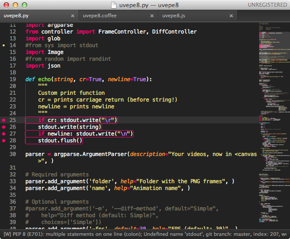This screenshot has width=290, height=239.
Task: Click the document icon in the title bar
Action: coord(114,5)
